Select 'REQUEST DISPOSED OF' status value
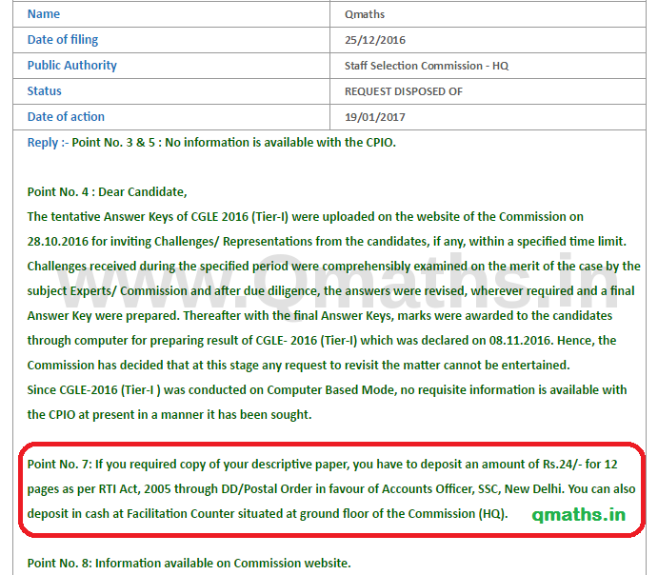This screenshot has height=575, width=658. (404, 91)
